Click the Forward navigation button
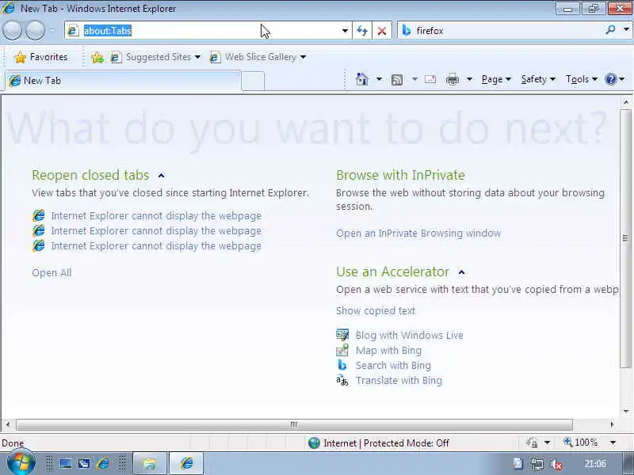Image resolution: width=634 pixels, height=475 pixels. (x=35, y=31)
